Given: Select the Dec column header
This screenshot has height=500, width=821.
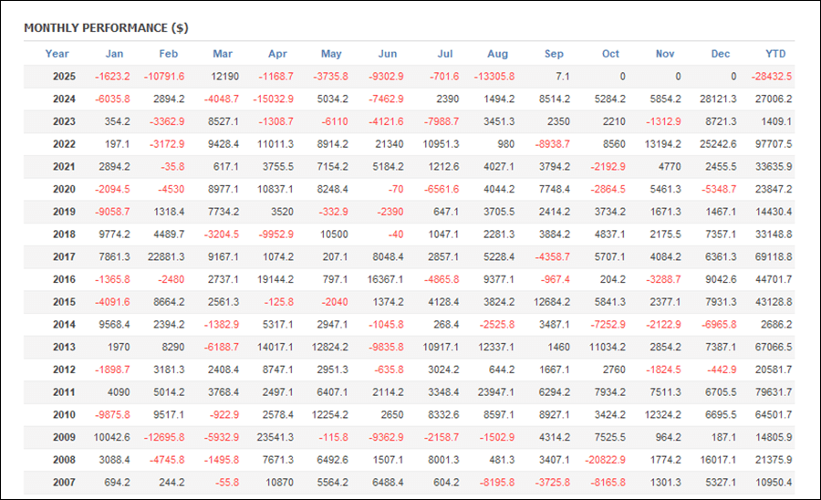Looking at the screenshot, I should [721, 54].
